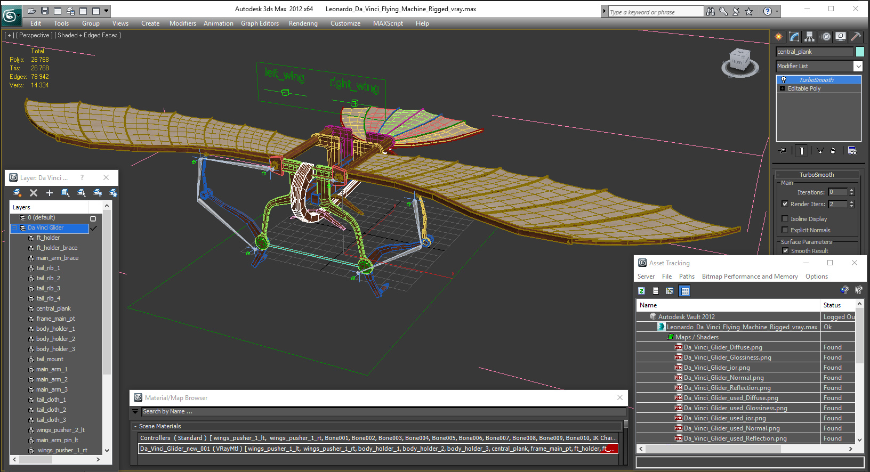This screenshot has height=472, width=870.
Task: Click the key Subscription Center icon
Action: pos(723,11)
